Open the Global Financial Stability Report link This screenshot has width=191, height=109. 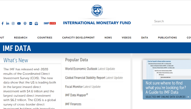pyautogui.click(x=85, y=78)
